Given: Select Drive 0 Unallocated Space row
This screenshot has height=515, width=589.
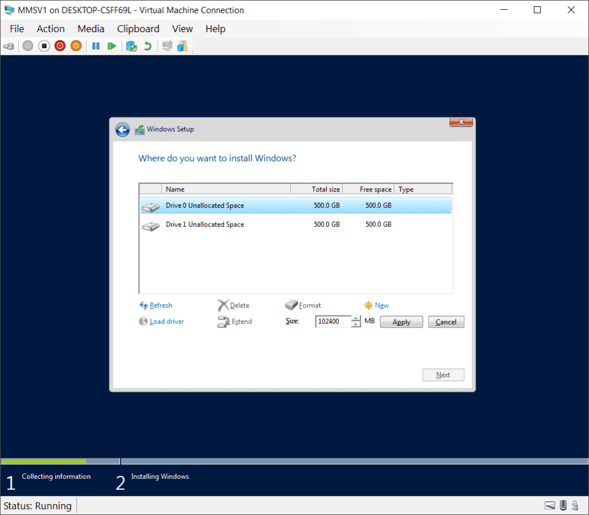Looking at the screenshot, I should click(x=296, y=205).
